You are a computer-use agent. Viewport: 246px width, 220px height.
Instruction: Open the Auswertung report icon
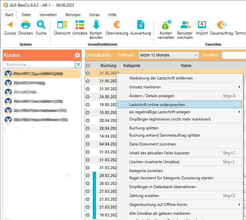click(x=140, y=25)
